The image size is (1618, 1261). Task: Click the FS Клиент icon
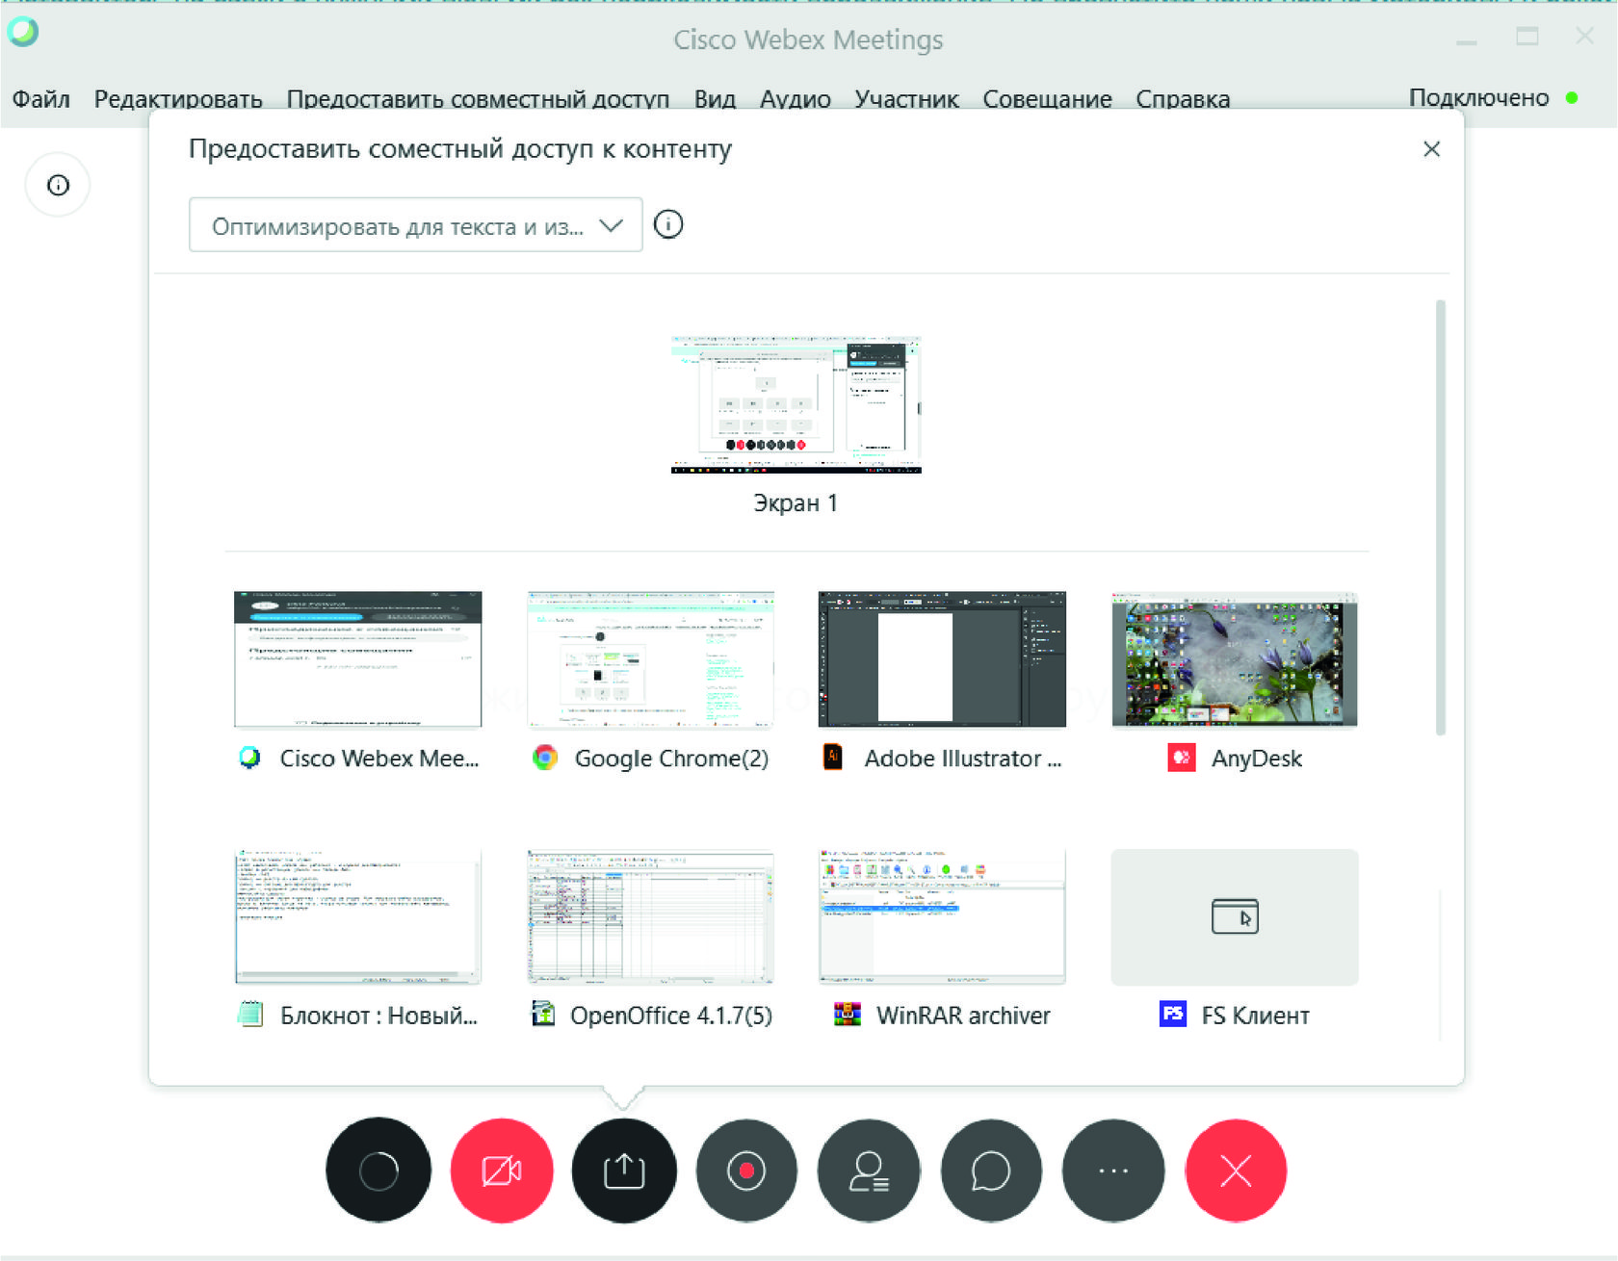point(1173,1014)
